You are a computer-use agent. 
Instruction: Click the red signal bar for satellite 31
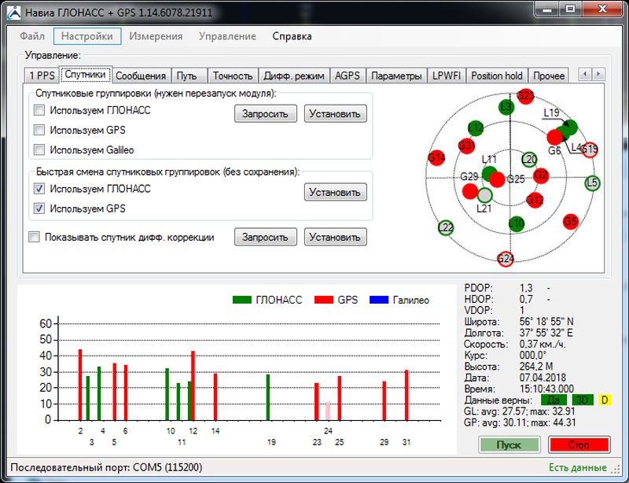[x=406, y=395]
